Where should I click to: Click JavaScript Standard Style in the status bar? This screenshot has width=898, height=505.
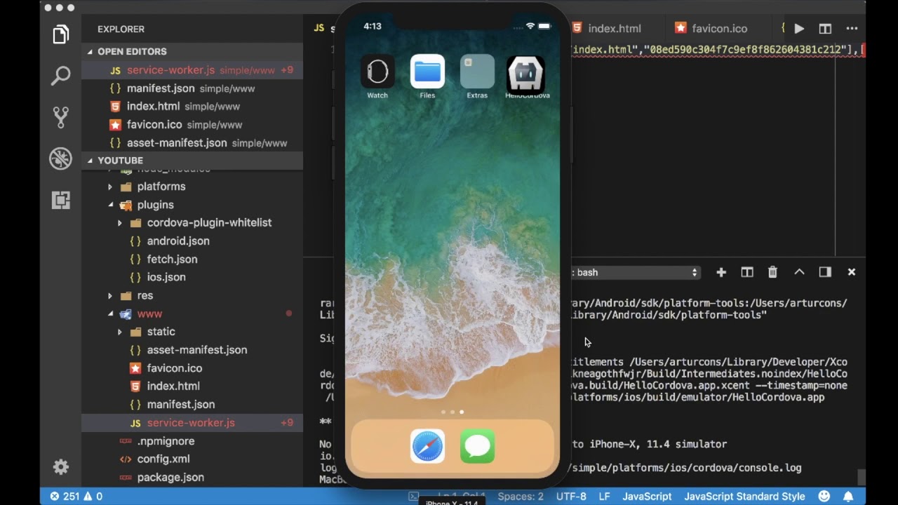pos(745,496)
